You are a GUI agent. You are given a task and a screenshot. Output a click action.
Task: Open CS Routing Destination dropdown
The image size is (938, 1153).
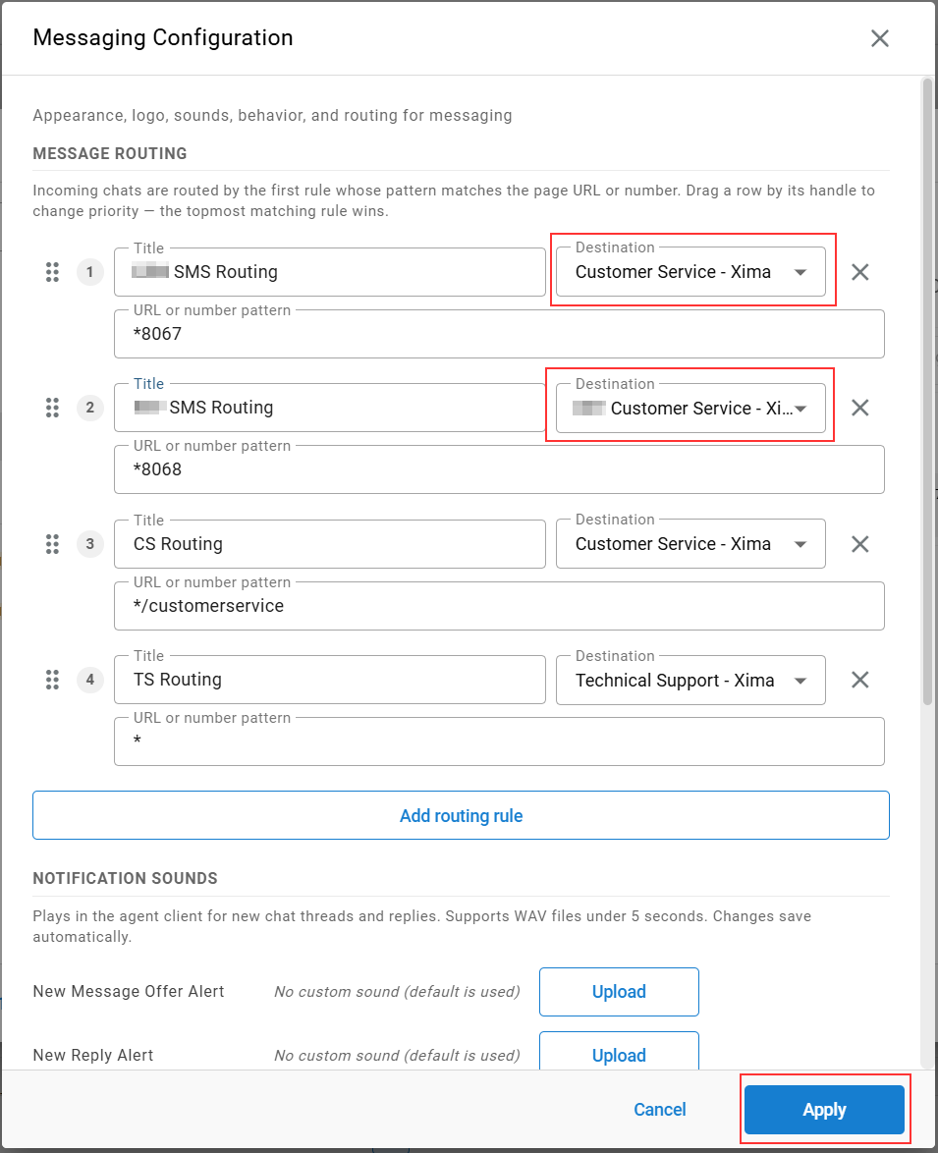click(690, 544)
